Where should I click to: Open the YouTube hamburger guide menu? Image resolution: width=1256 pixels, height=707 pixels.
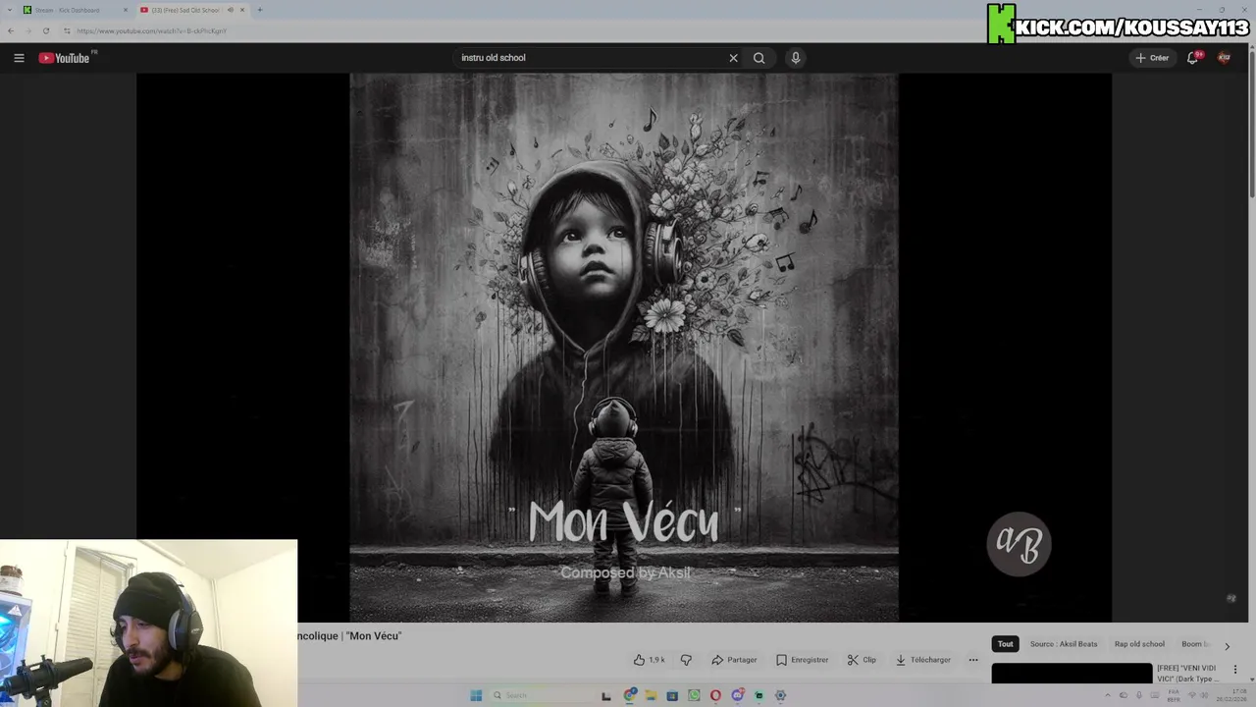point(19,58)
